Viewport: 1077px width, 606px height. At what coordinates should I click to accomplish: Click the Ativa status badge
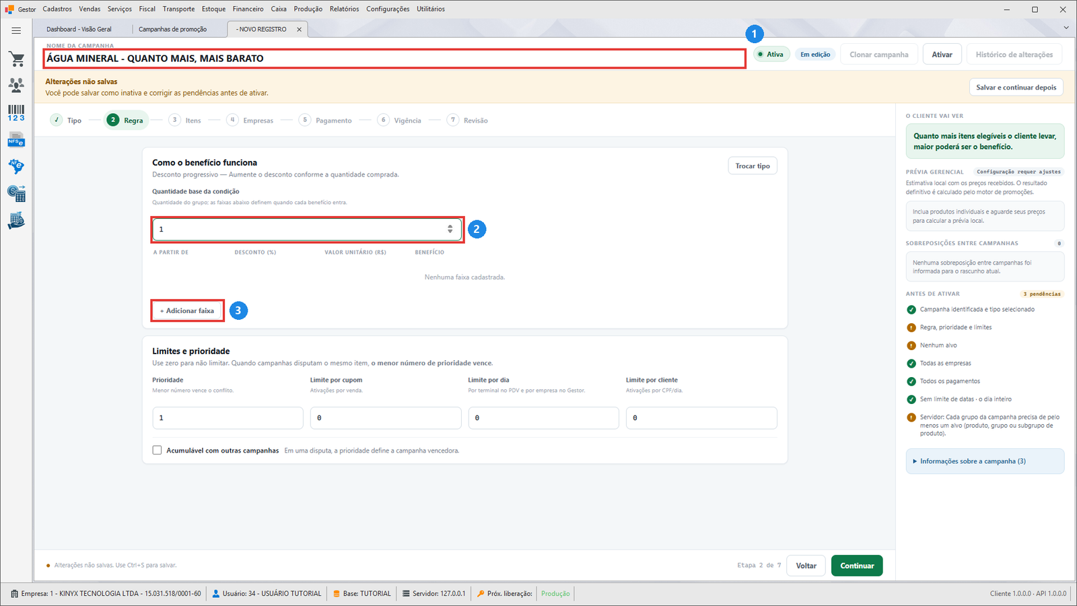[x=771, y=55]
